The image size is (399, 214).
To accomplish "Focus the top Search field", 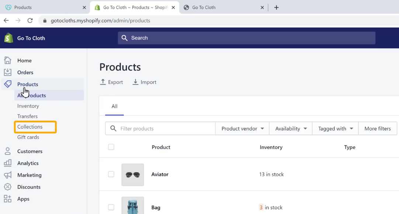I will click(246, 38).
